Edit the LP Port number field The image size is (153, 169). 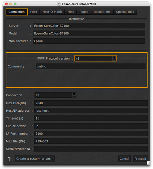point(91,134)
